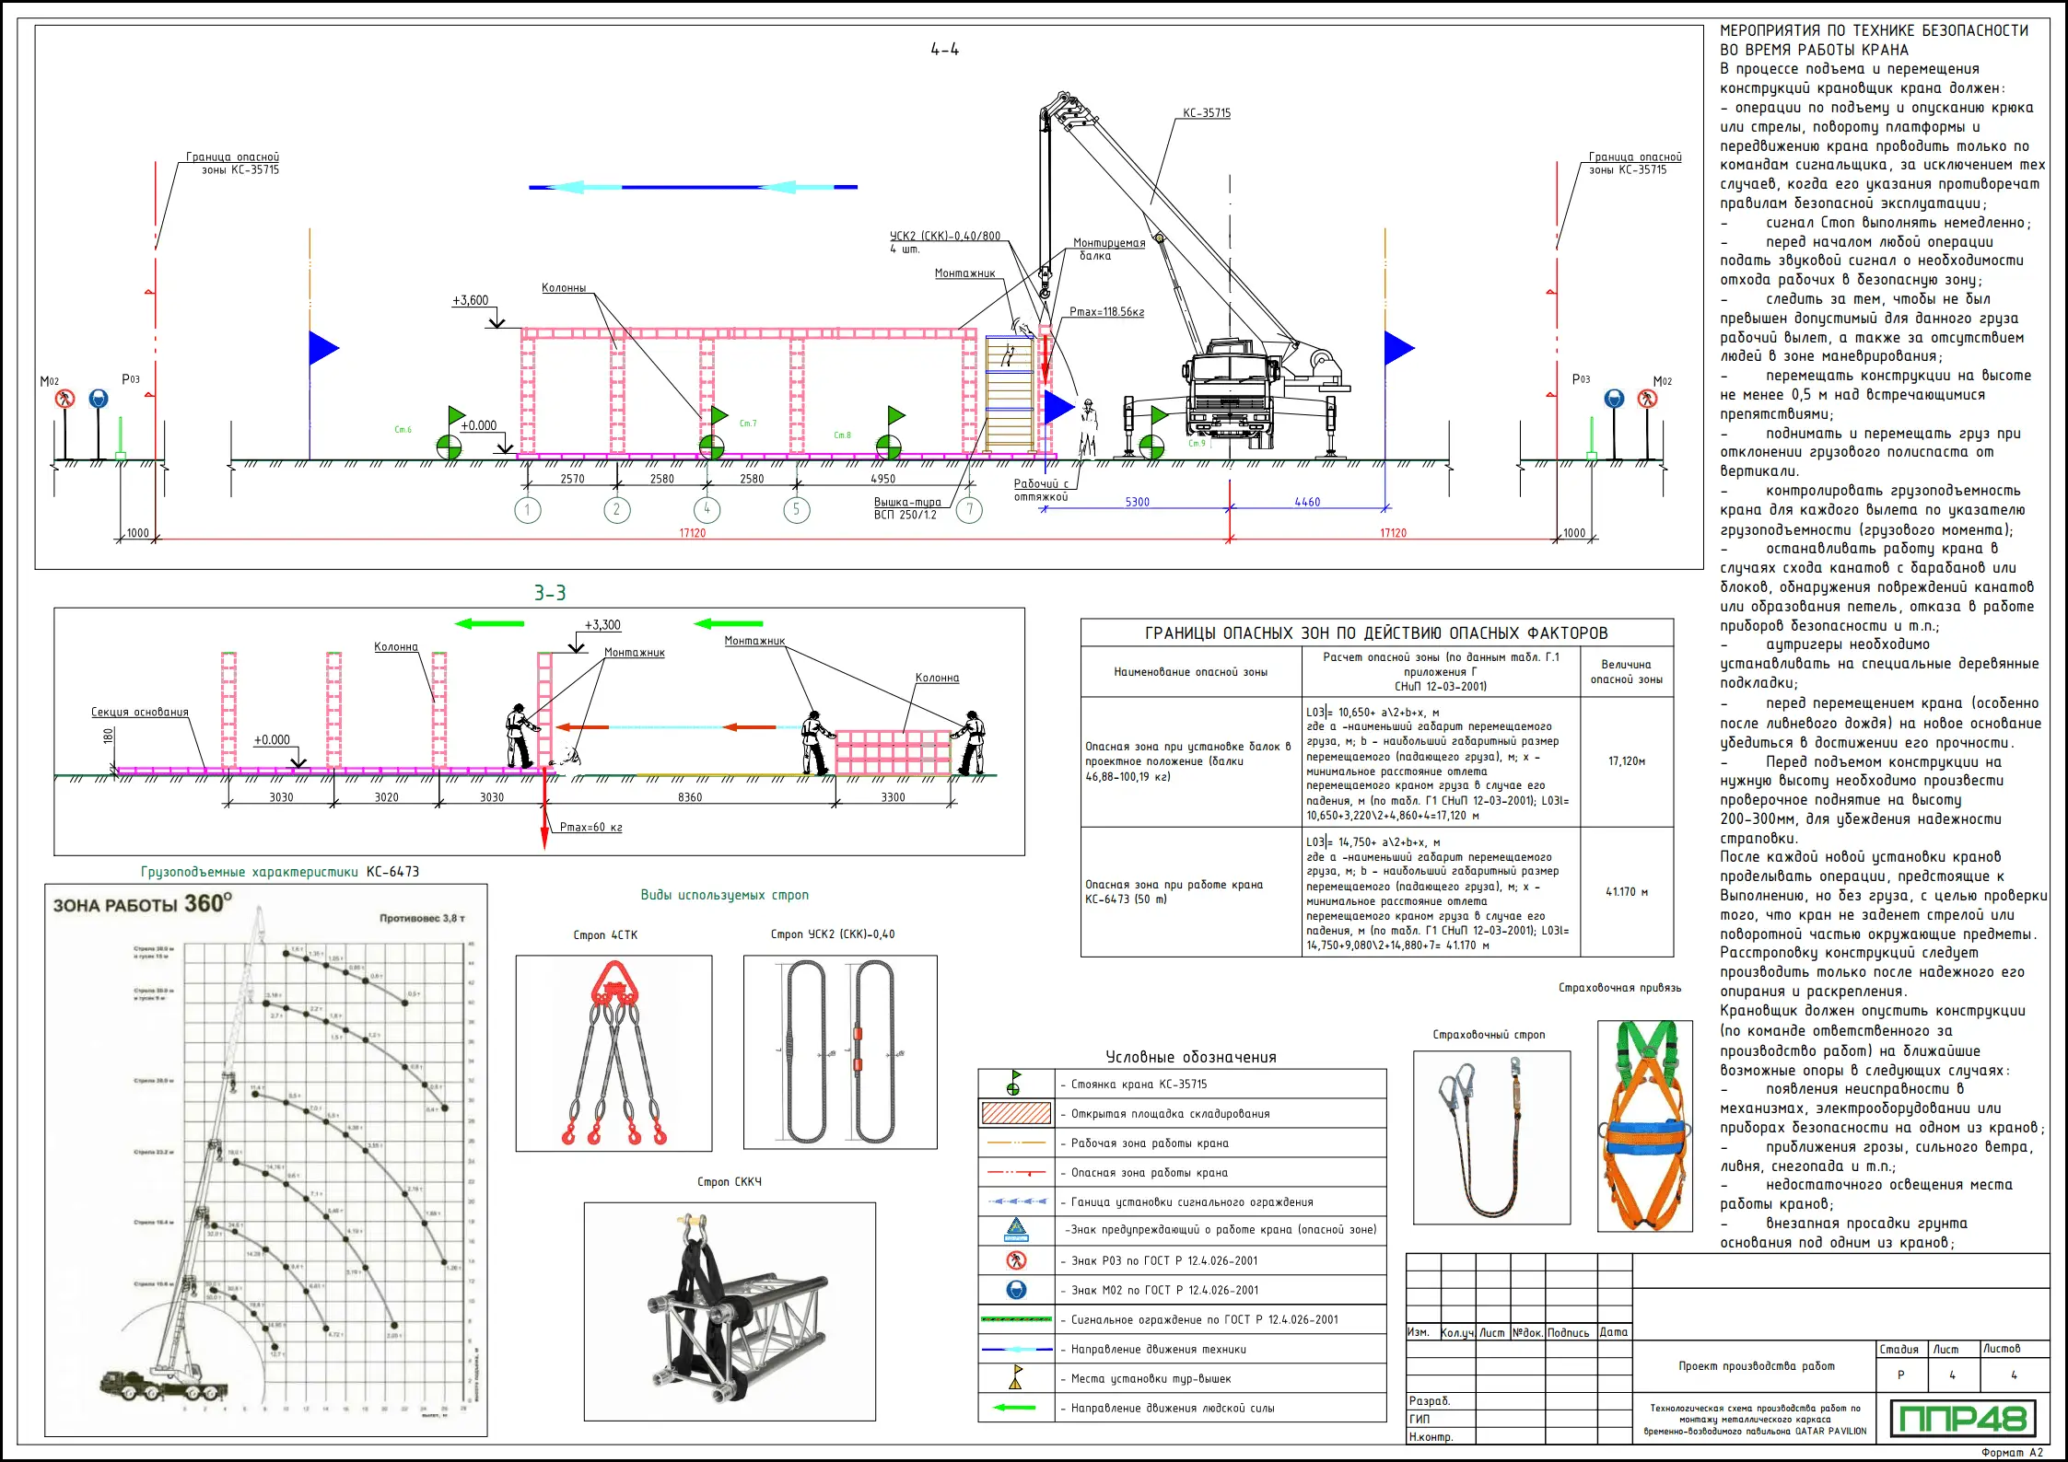
Task: Click axis marker circle number 1
Action: 528,509
